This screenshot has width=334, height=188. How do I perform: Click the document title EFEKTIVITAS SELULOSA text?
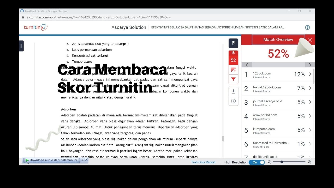218,27
